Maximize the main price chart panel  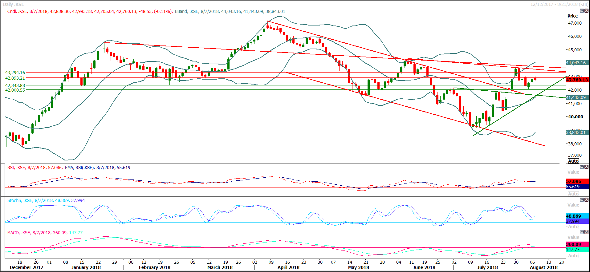[582, 11]
